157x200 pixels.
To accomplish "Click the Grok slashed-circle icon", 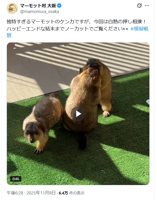I will click(139, 6).
